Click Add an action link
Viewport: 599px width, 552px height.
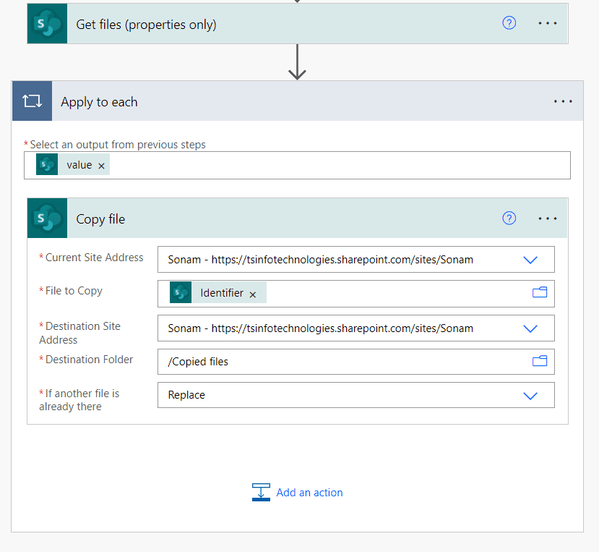(x=309, y=492)
